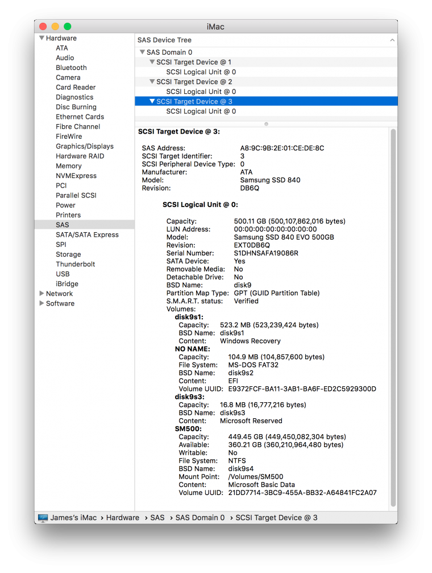Image resolution: width=432 pixels, height=573 pixels.
Task: Click mount point /Volumes/SM500
Action: pyautogui.click(x=256, y=477)
